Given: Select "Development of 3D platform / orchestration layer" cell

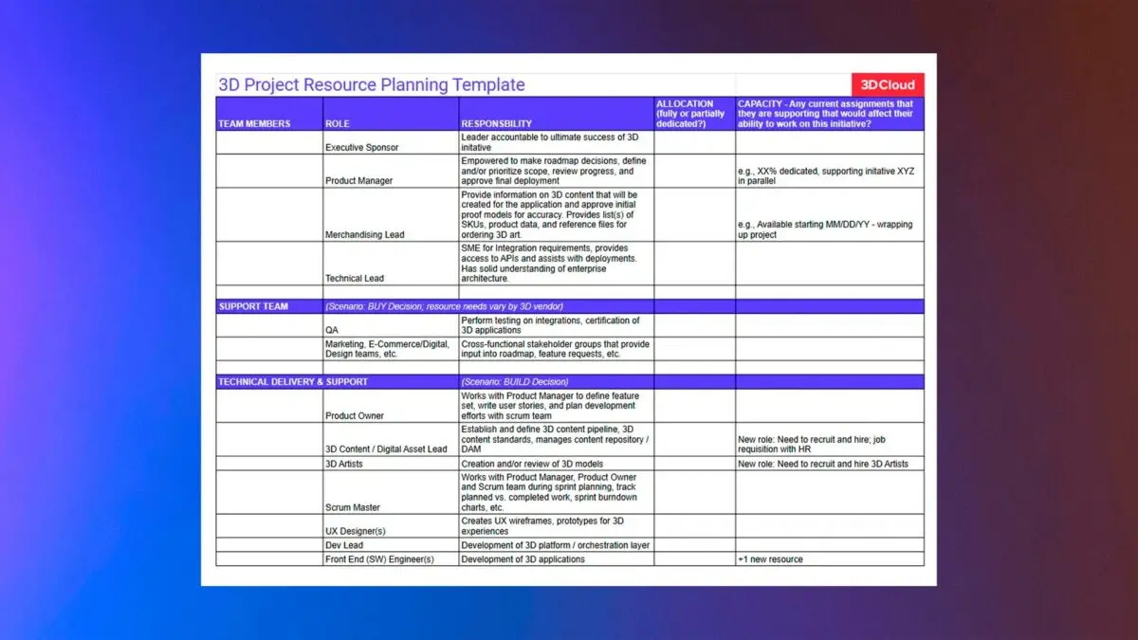Looking at the screenshot, I should [x=557, y=545].
